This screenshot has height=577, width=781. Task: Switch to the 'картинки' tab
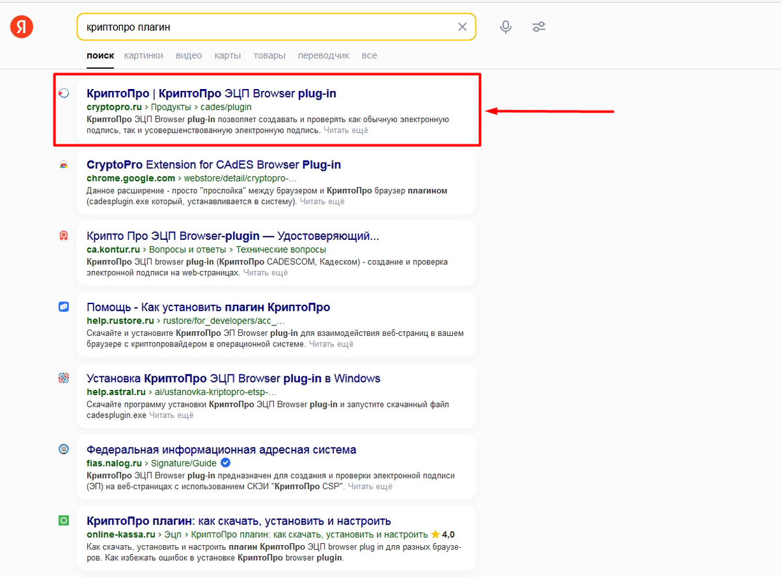(x=144, y=56)
